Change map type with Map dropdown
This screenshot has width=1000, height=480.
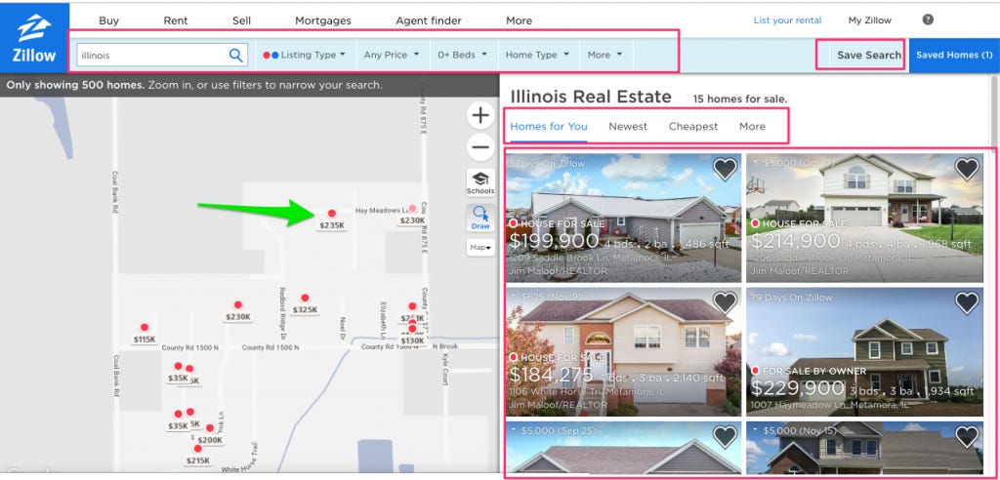point(480,248)
